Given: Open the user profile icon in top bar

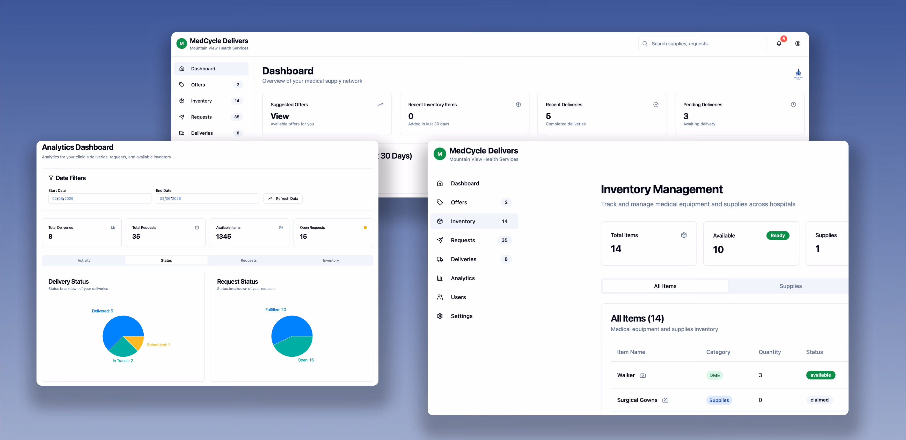Looking at the screenshot, I should [x=798, y=44].
